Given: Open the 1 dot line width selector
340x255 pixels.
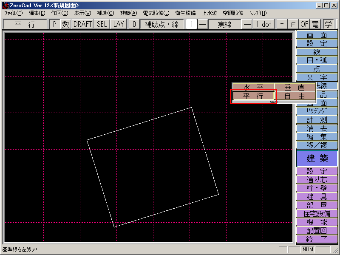Looking at the screenshot, I should 263,24.
